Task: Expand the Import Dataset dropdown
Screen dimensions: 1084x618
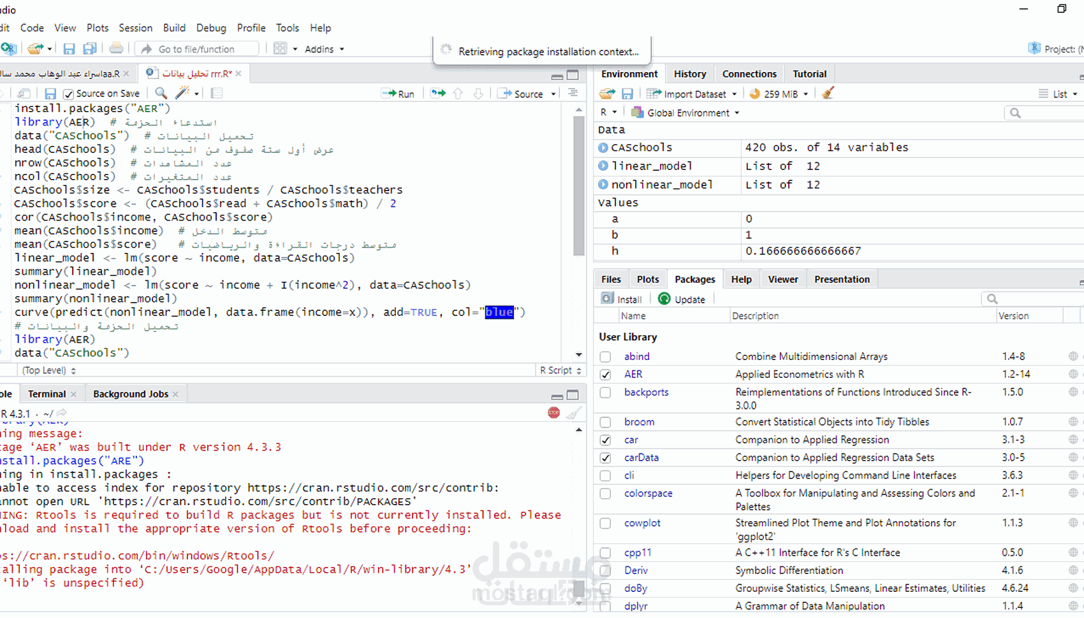Action: click(x=691, y=94)
